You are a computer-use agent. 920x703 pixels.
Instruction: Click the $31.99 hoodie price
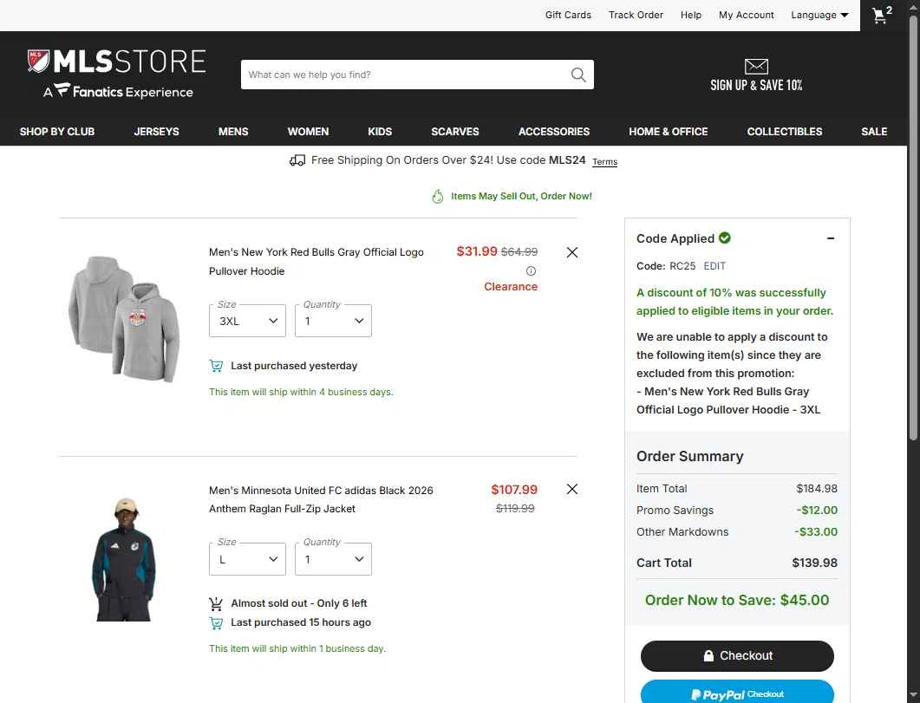pyautogui.click(x=477, y=251)
